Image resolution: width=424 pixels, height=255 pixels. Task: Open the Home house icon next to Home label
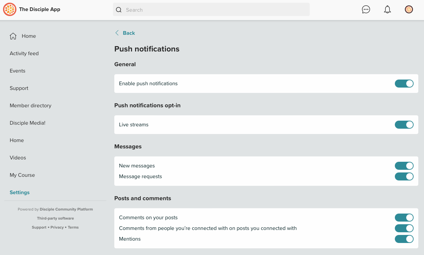pyautogui.click(x=13, y=36)
